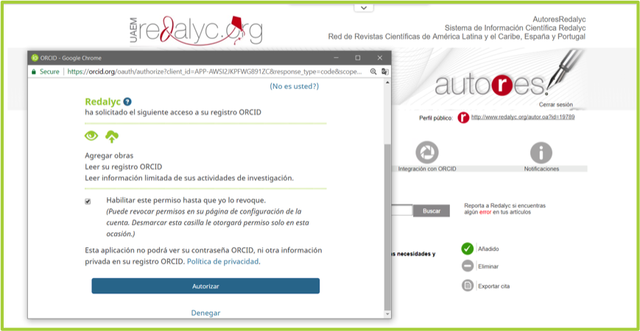
Task: Click the (No es usted?) link
Action: click(294, 86)
